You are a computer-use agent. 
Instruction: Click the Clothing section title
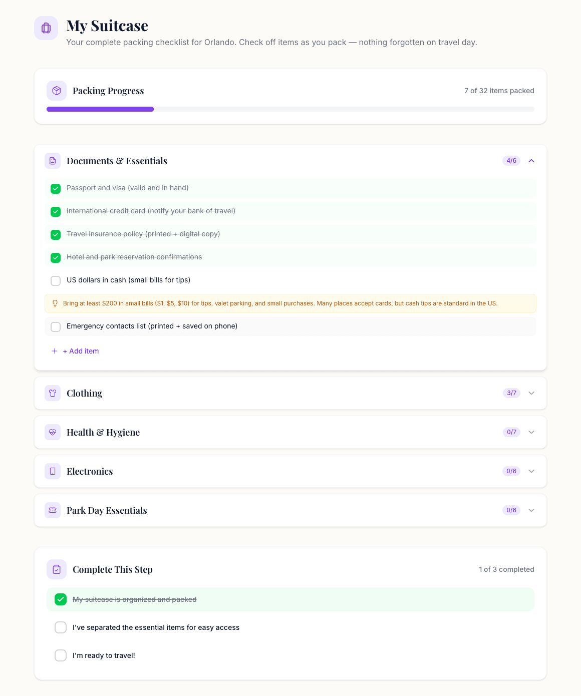[x=84, y=393]
